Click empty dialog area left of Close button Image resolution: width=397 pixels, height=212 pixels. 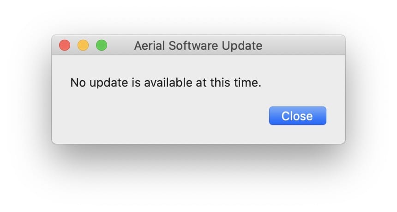162,116
